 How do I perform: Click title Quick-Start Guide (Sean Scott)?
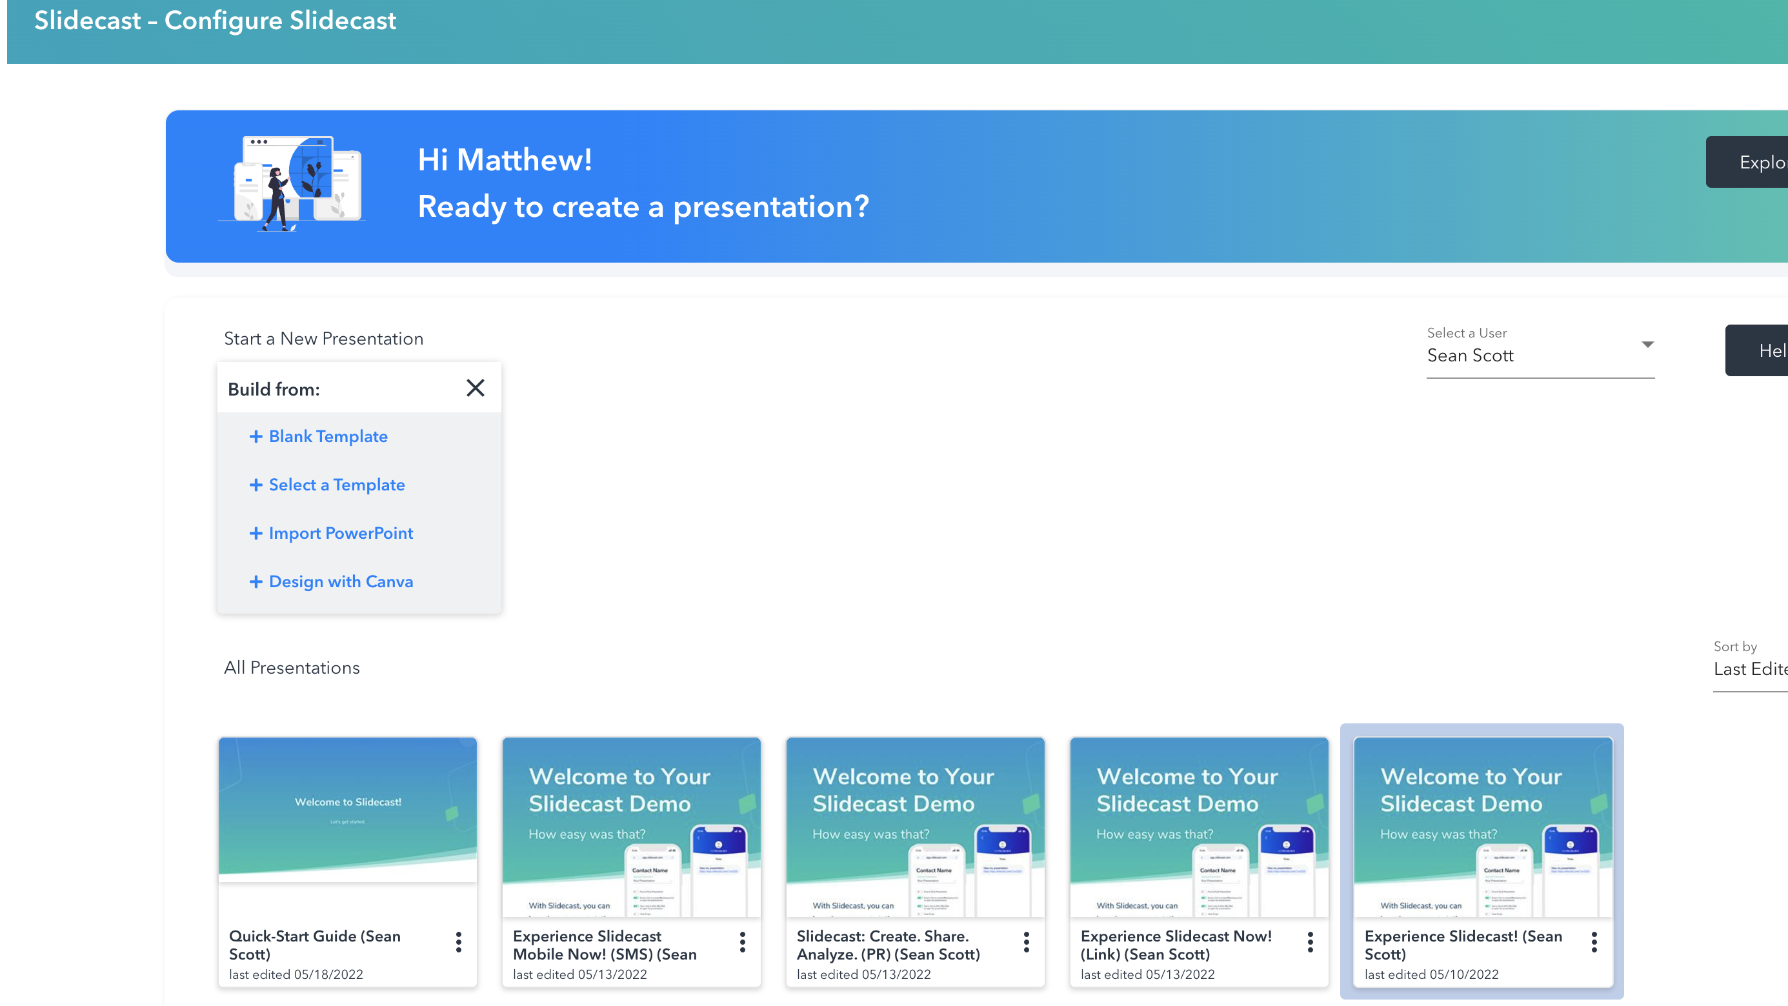pos(315,945)
